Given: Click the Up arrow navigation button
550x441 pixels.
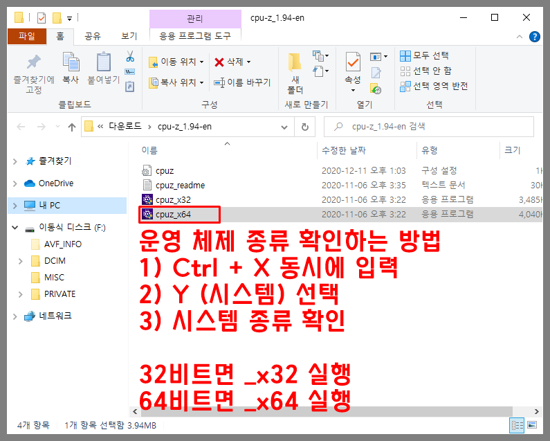Looking at the screenshot, I should click(x=72, y=127).
